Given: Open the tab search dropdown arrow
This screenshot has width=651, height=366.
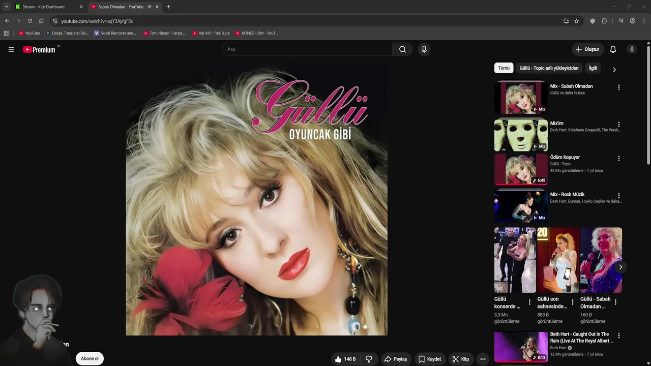Looking at the screenshot, I should pos(6,7).
